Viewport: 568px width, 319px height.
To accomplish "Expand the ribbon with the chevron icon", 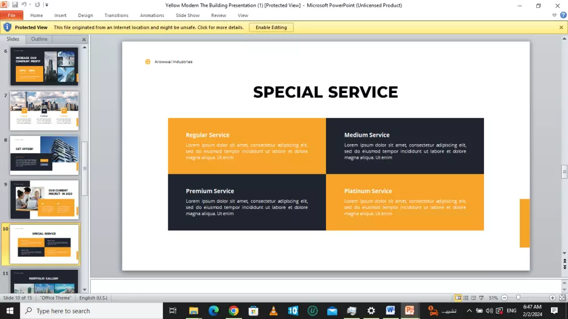I will pyautogui.click(x=554, y=15).
